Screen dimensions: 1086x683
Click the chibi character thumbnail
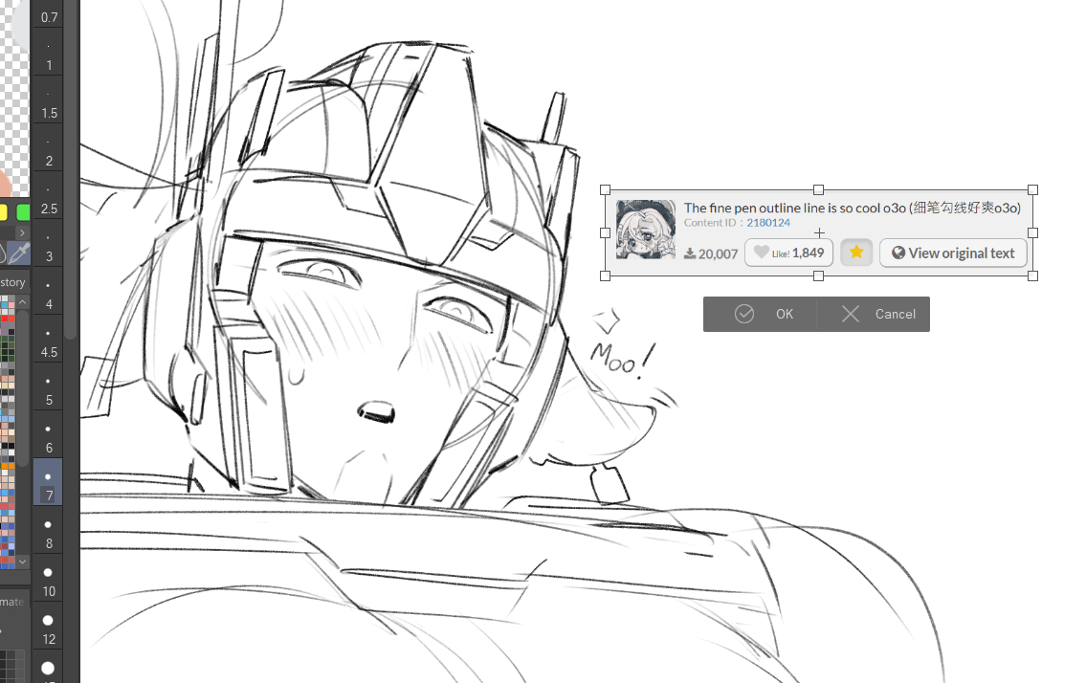[646, 230]
